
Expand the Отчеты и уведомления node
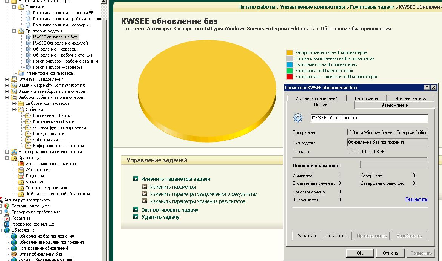[7, 79]
